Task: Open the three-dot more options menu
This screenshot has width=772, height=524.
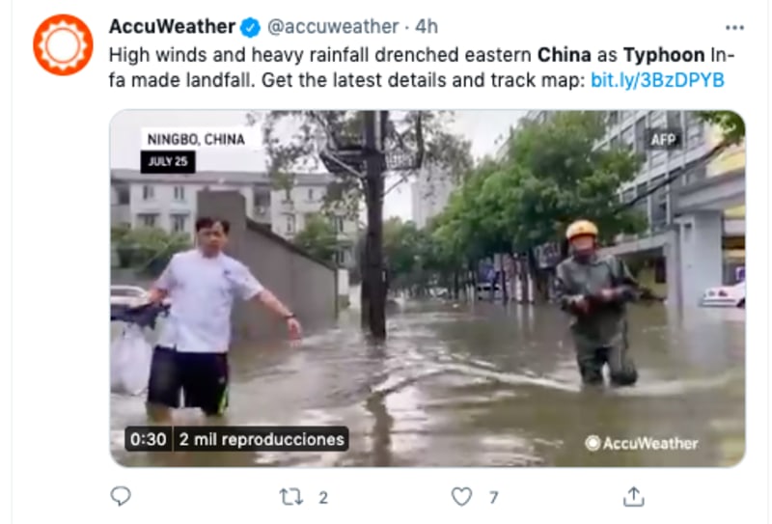Action: click(734, 28)
